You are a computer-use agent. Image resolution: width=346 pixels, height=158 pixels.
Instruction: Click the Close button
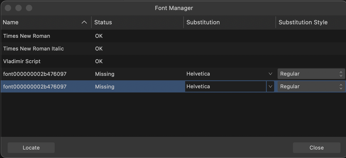317,148
